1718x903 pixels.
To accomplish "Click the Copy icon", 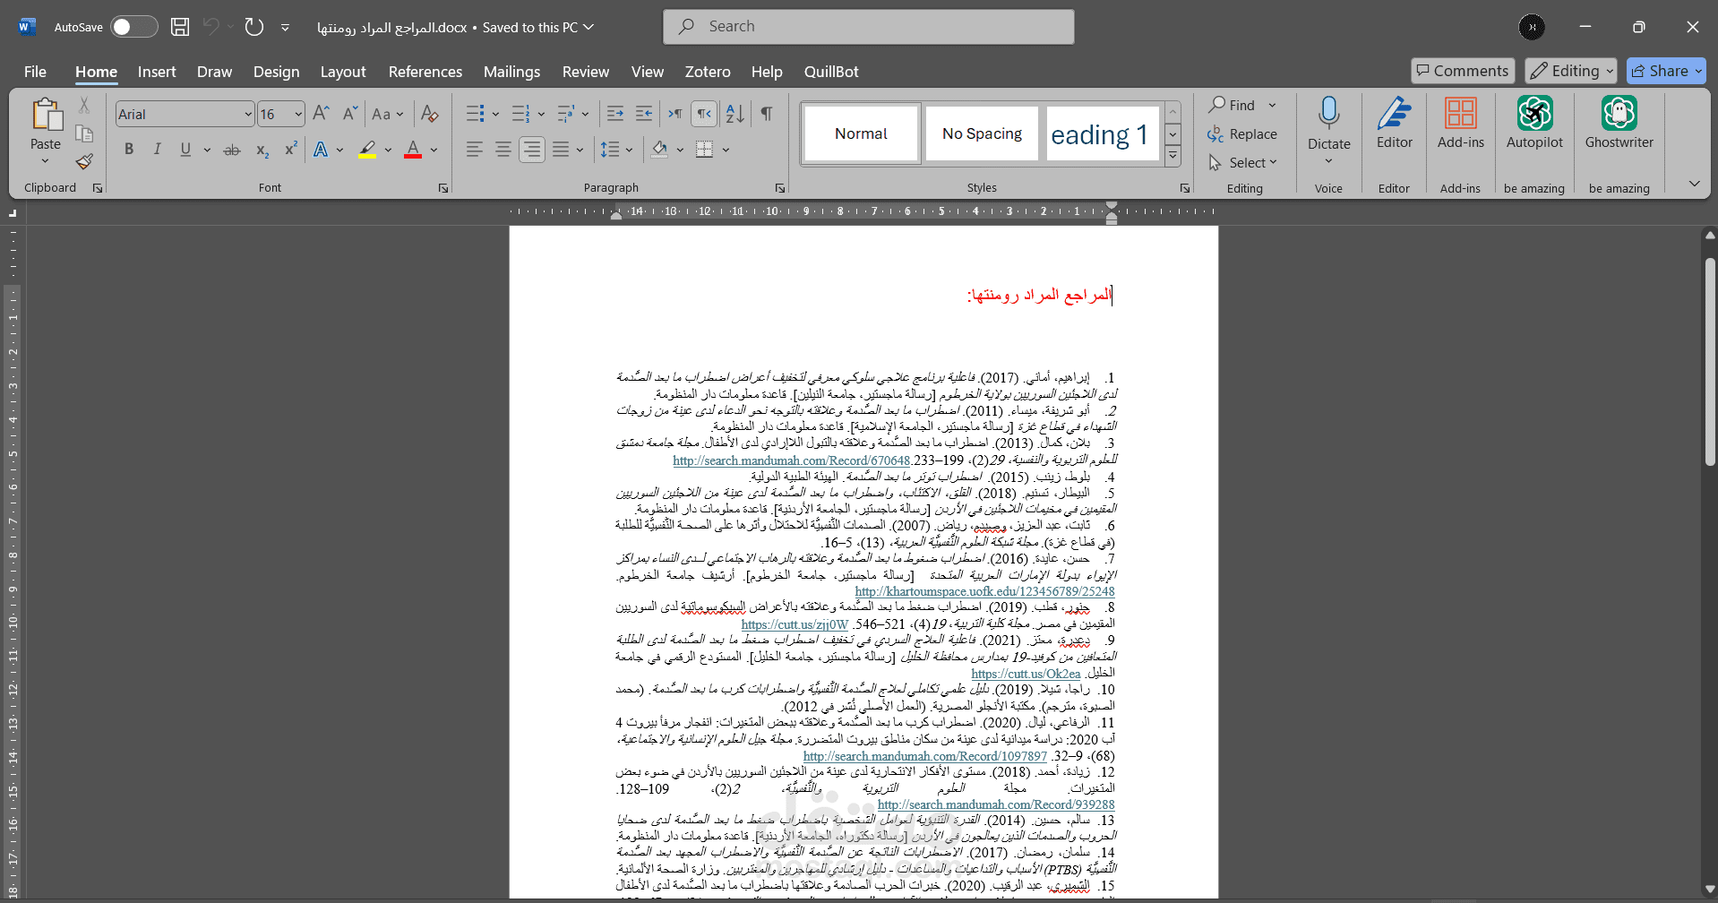I will [x=84, y=133].
